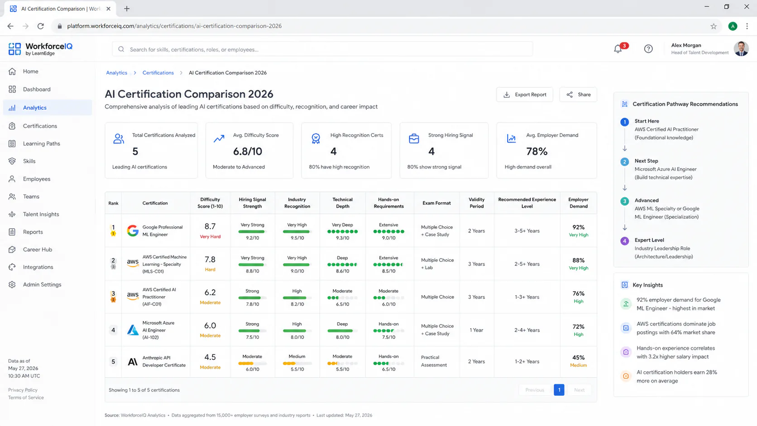Click the Total Certifications Analyzed people icon
Screen dimensions: 757x426
pos(119,139)
